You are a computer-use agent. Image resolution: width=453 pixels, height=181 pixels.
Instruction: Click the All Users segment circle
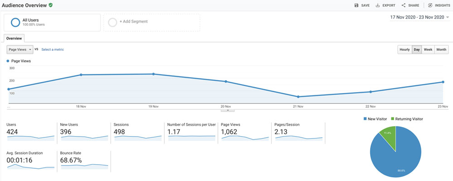tap(15, 22)
